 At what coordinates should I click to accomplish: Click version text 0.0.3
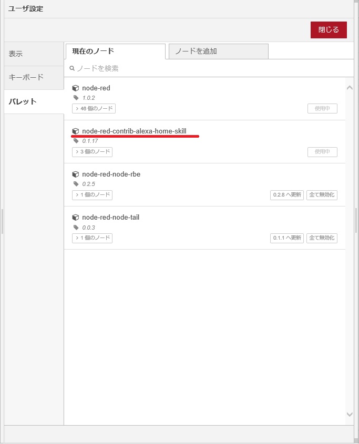pos(88,228)
